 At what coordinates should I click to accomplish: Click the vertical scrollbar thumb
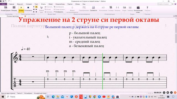176,33
